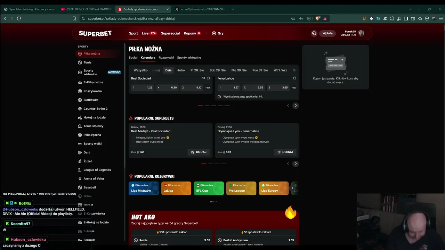The width and height of the screenshot is (445, 250).
Task: Click the Wpłata deposit button
Action: pyautogui.click(x=327, y=33)
